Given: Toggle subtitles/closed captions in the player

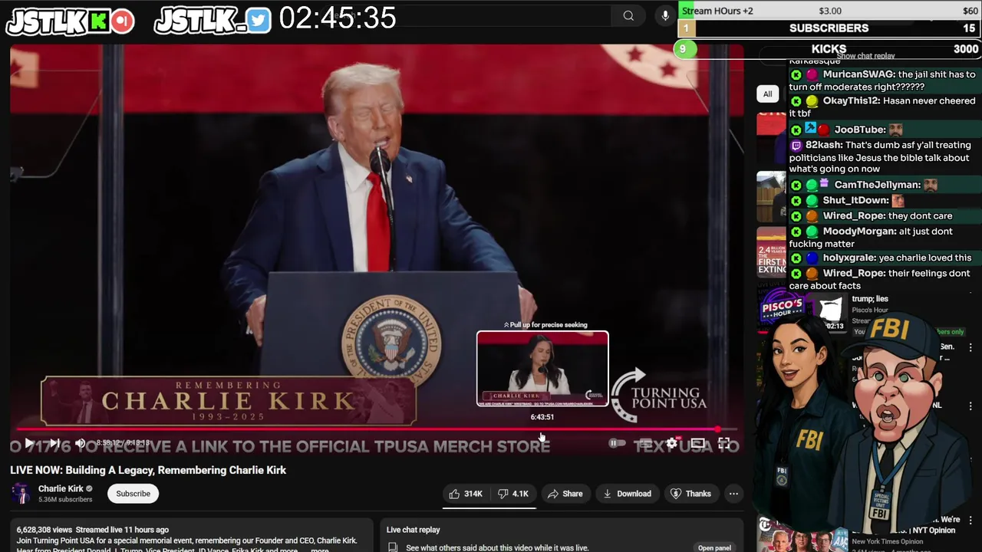Looking at the screenshot, I should coord(645,443).
